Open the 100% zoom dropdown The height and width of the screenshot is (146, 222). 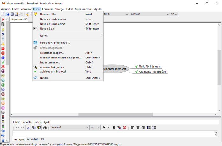point(116,14)
